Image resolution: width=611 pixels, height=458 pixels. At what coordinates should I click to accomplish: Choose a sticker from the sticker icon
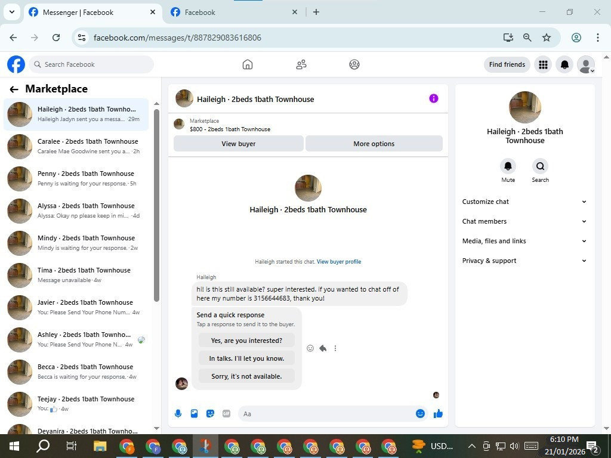click(211, 414)
